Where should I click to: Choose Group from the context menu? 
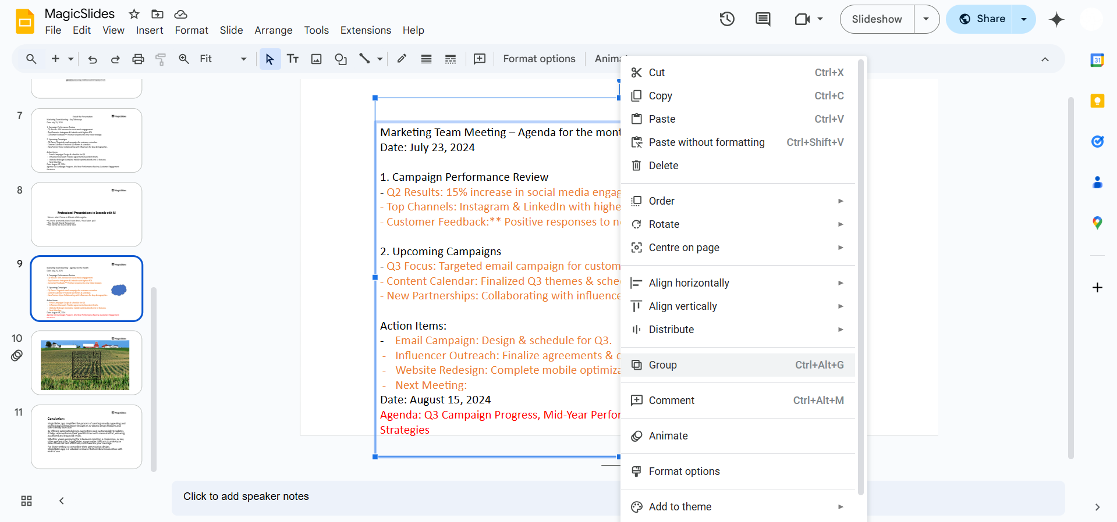[x=663, y=365]
